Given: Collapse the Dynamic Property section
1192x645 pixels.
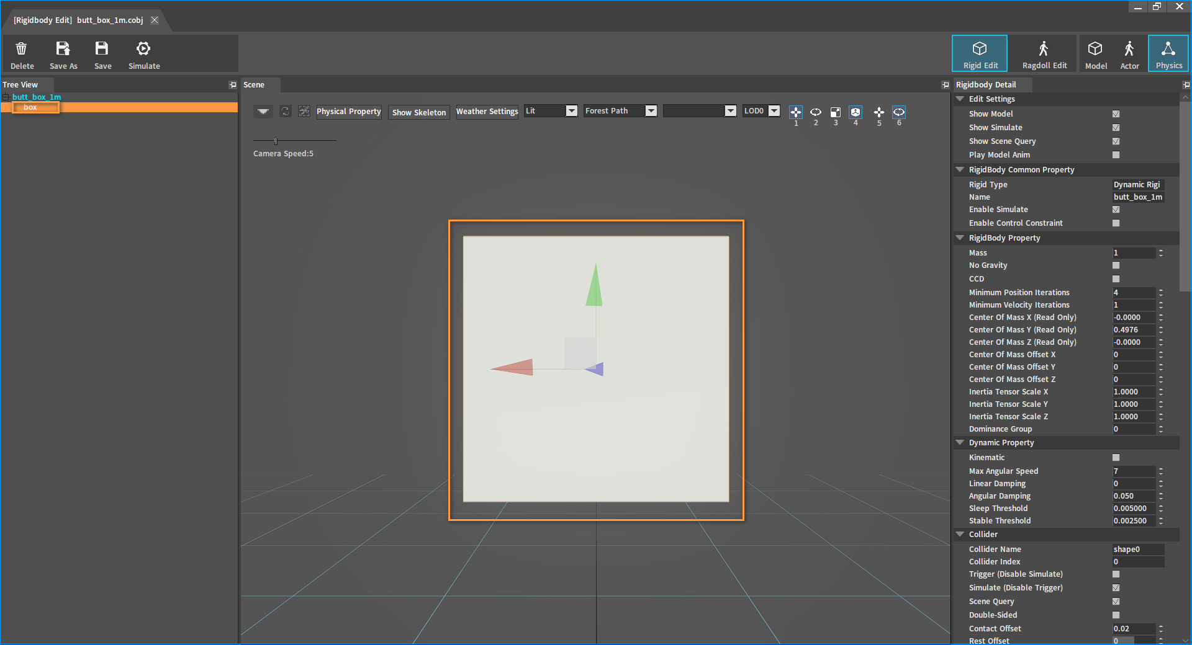Looking at the screenshot, I should tap(960, 443).
